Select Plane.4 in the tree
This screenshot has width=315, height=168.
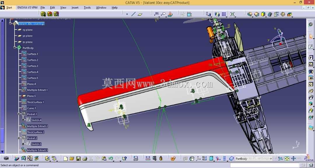coord(31,84)
